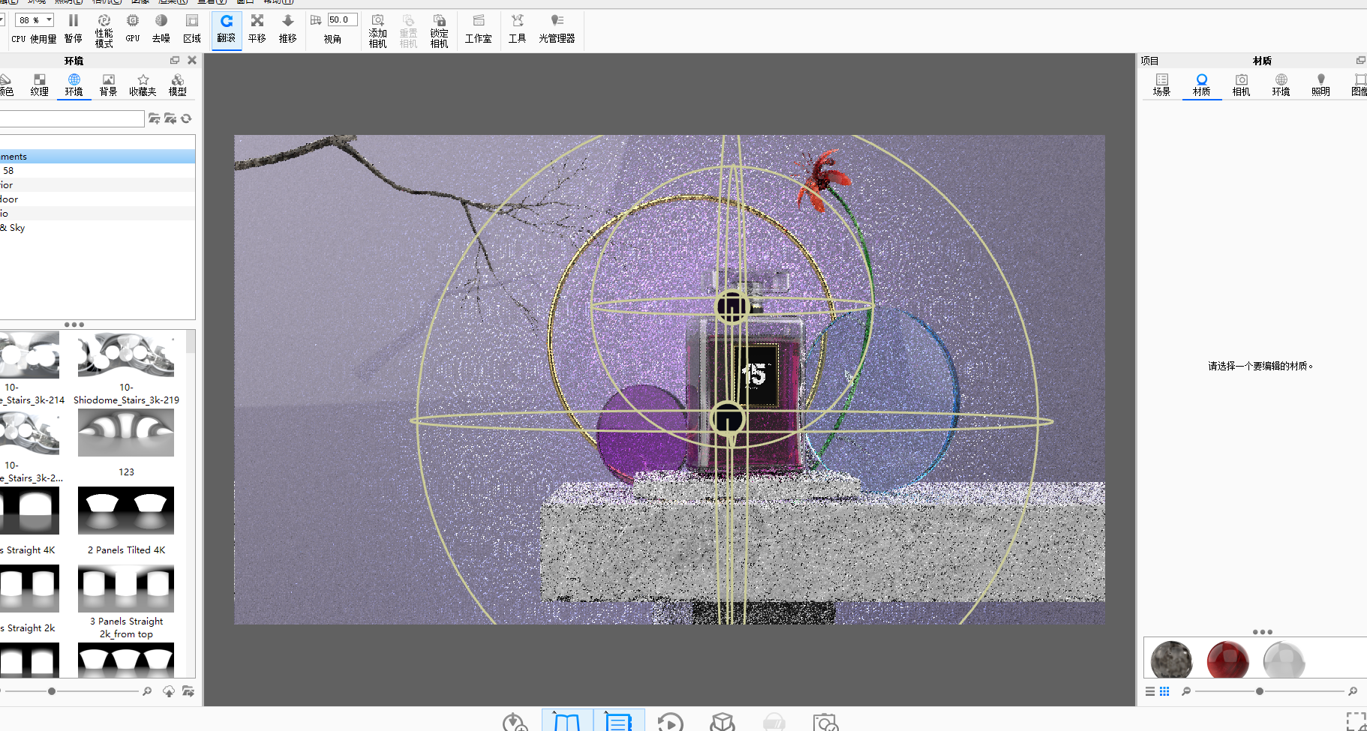Switch to the Backgrounds (背景) library tab
This screenshot has height=731, width=1367.
108,85
